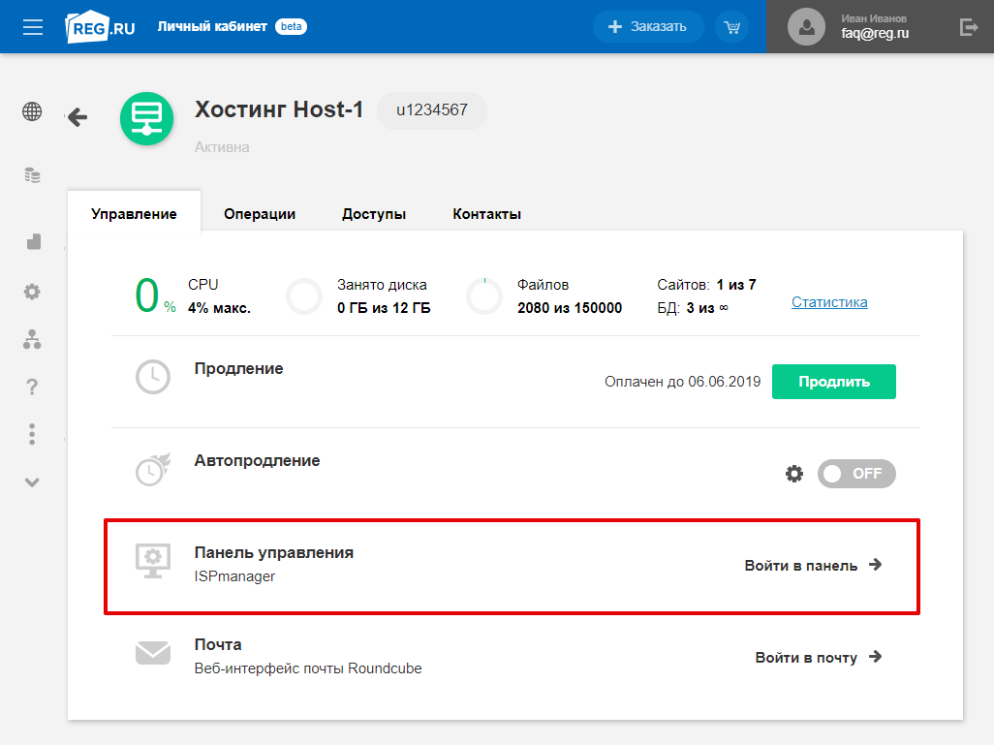Switch to the Операции tab
This screenshot has width=994, height=745.
tap(259, 214)
